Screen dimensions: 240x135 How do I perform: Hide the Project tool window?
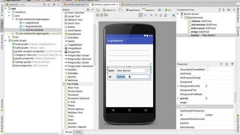coord(59,4)
